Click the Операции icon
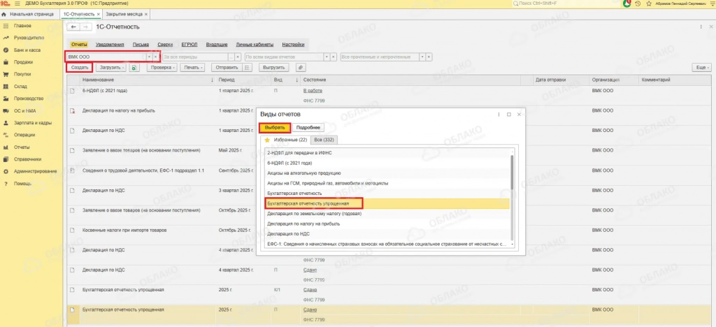The width and height of the screenshot is (716, 327). (x=6, y=135)
